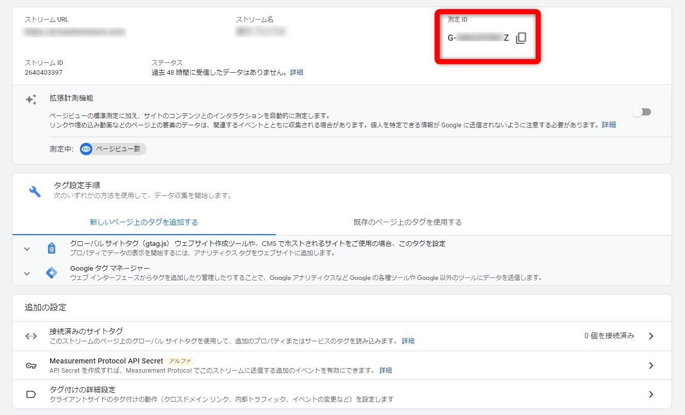
Task: Click 詳細 link in the 拡張計測機能 description
Action: click(609, 125)
